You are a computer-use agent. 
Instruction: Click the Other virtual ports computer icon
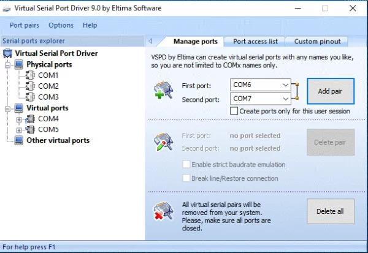(x=19, y=140)
